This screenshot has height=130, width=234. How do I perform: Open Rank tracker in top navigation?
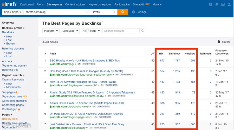point(122,4)
